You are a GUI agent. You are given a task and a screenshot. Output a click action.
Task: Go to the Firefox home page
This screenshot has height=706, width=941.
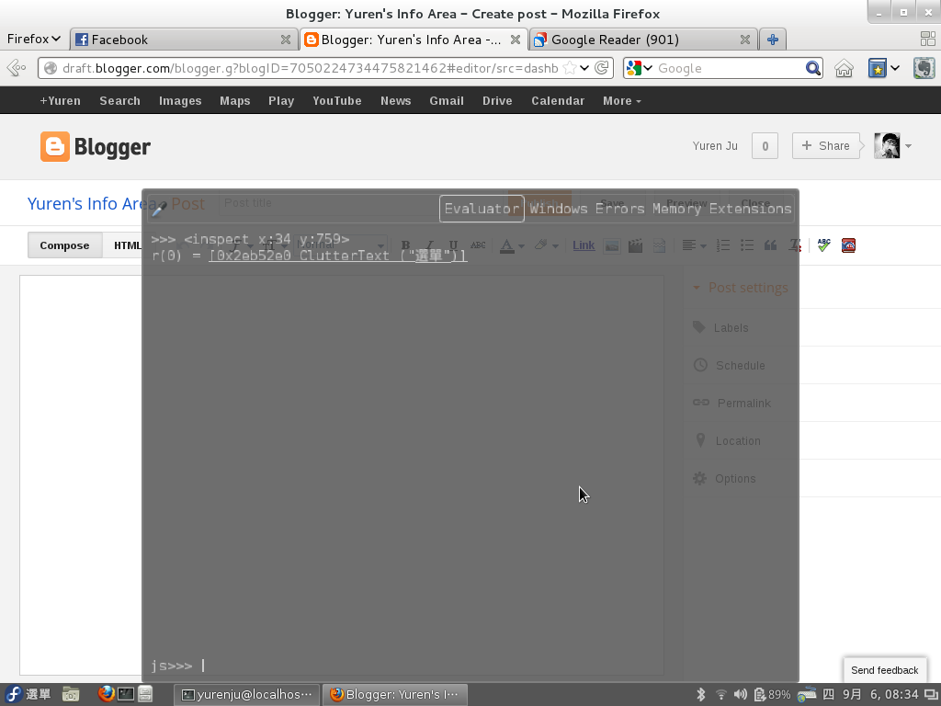click(x=844, y=68)
